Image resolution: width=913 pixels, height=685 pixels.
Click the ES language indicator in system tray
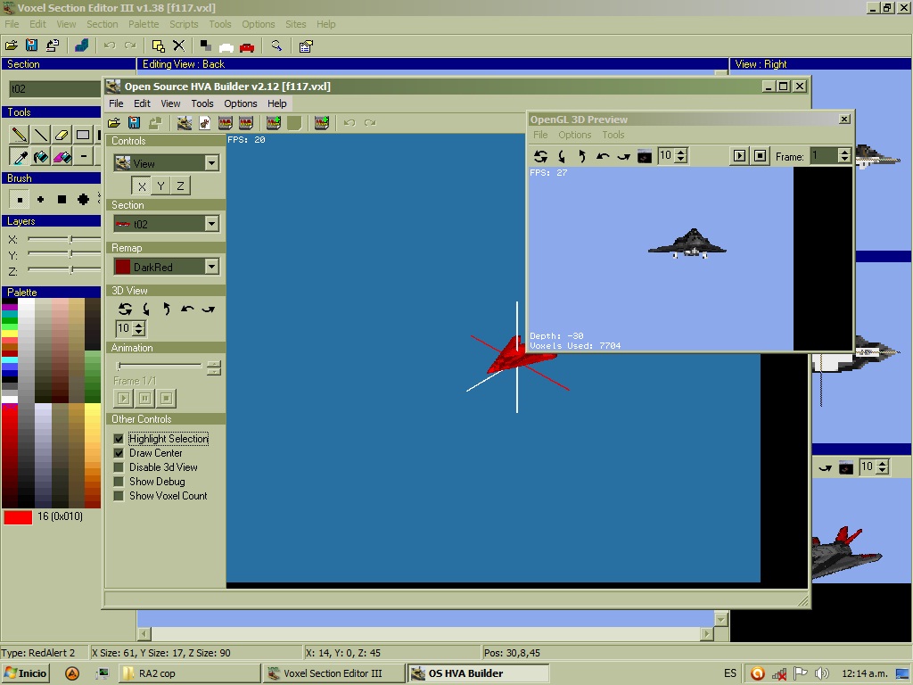click(x=730, y=673)
